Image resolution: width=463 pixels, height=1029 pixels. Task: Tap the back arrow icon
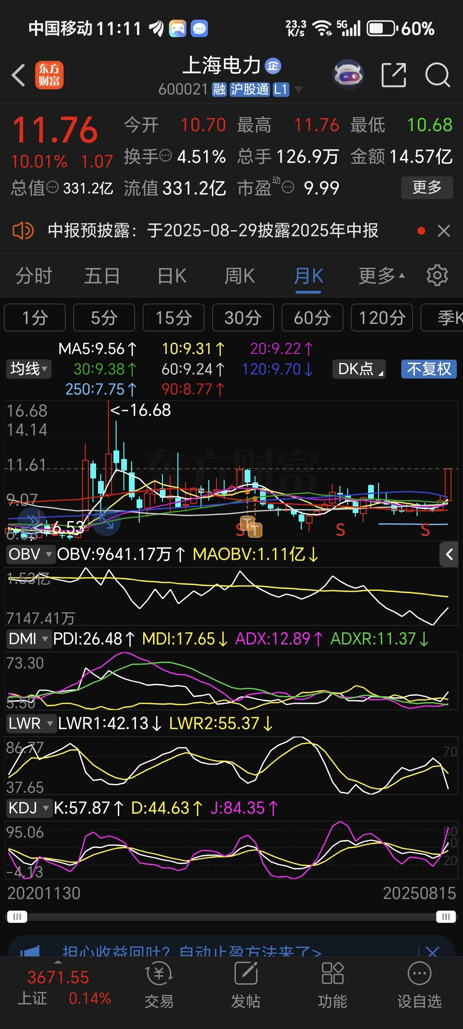pos(19,75)
